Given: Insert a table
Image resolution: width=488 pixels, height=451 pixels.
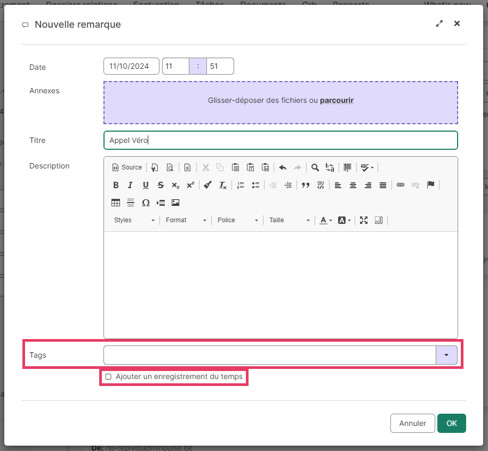Looking at the screenshot, I should click(115, 203).
